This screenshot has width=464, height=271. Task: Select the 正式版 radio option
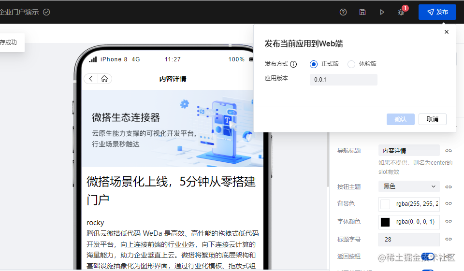tap(314, 64)
